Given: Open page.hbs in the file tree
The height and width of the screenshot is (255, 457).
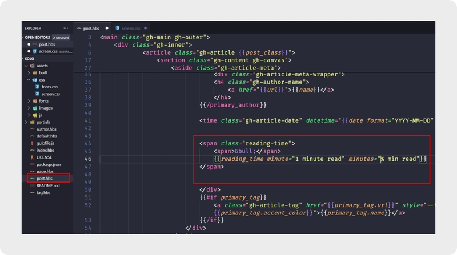Looking at the screenshot, I should coord(45,172).
